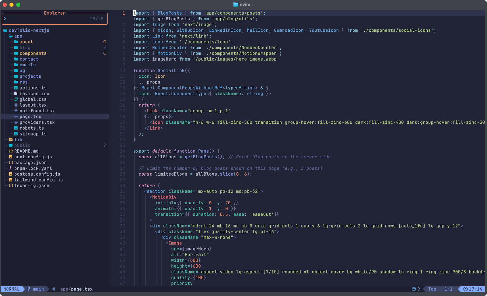
Task: Click the 1:1 cursor position indicator
Action: (x=448, y=289)
